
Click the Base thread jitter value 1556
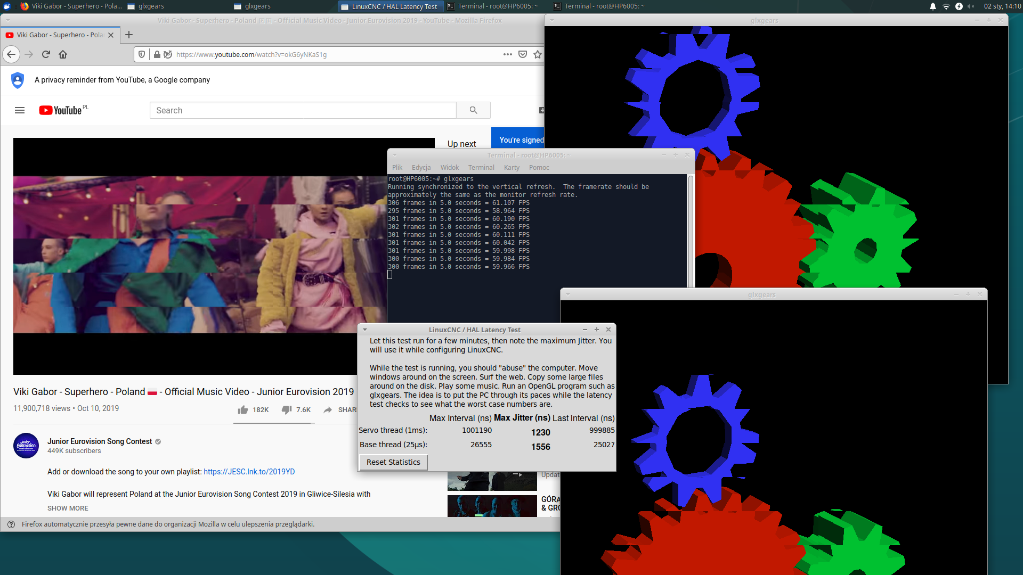pos(540,447)
